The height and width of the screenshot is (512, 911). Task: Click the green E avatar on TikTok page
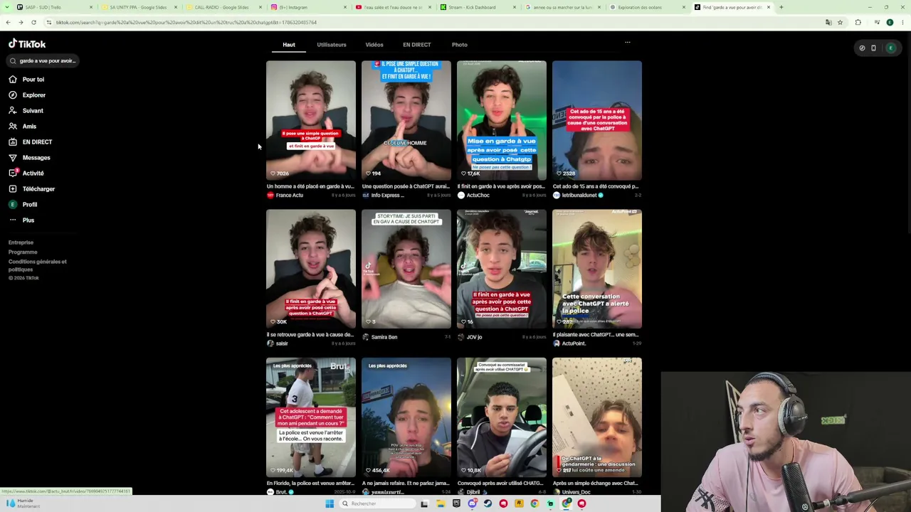(890, 48)
